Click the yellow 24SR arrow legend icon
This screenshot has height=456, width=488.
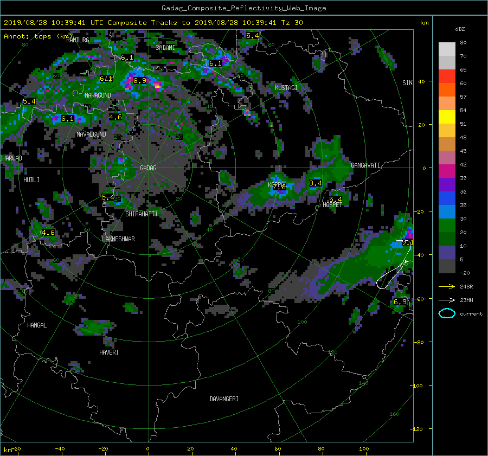[447, 286]
